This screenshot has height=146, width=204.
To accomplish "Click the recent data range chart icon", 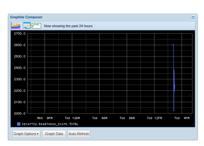I will point(15,26).
